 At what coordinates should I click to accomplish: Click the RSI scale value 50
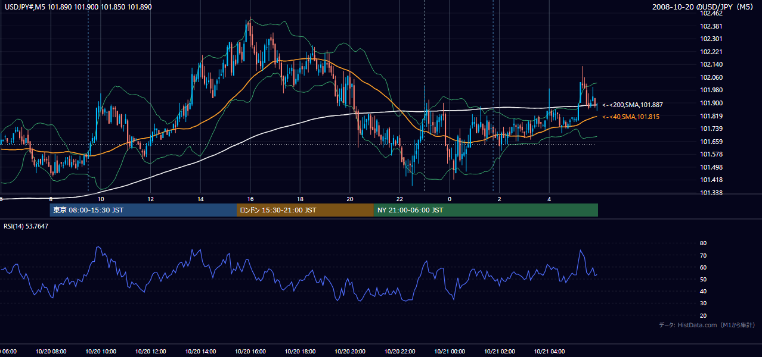coord(703,279)
